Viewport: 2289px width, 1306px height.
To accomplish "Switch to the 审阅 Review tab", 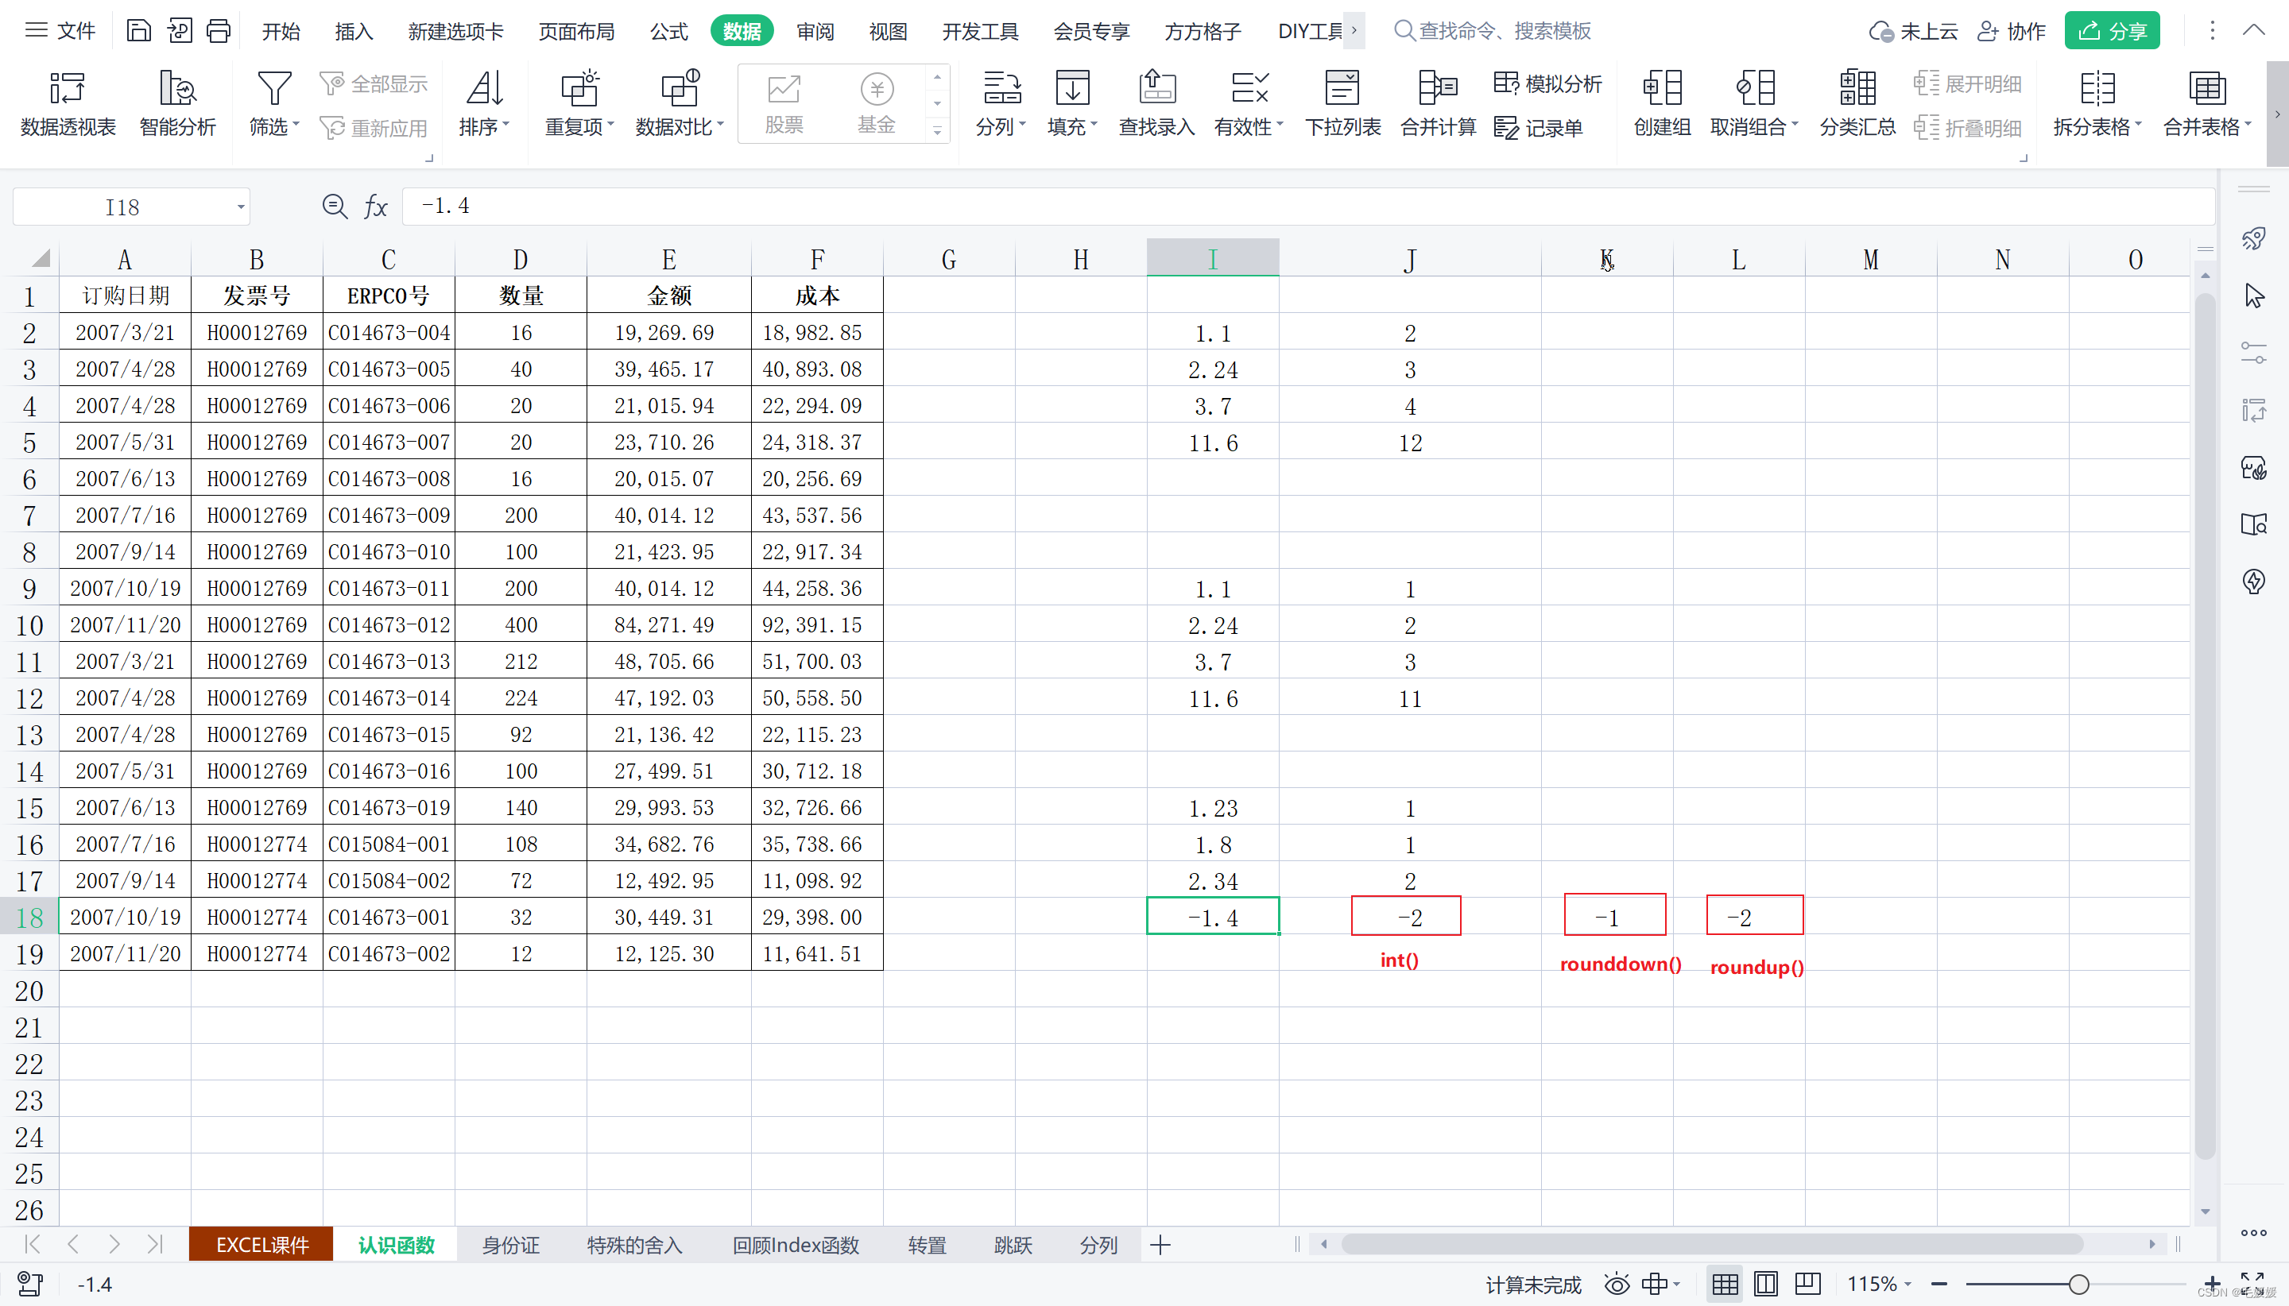I will tap(815, 32).
